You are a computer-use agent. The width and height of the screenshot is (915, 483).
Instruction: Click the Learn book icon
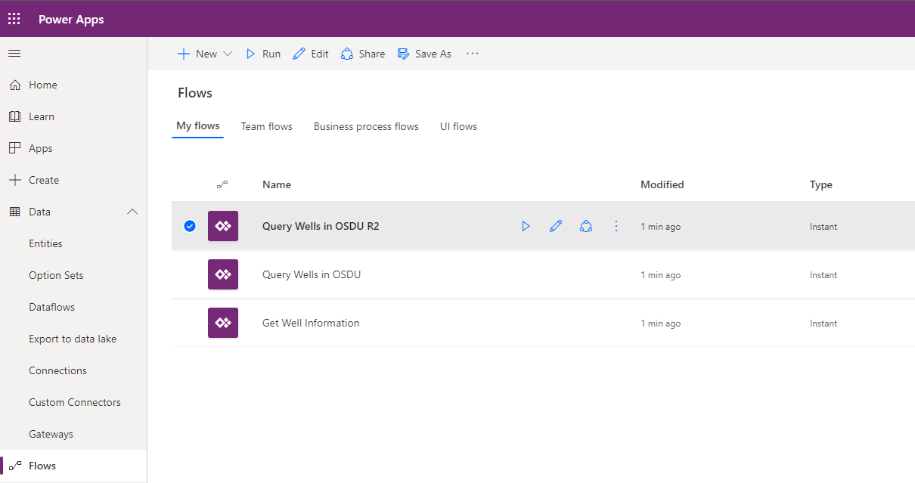pyautogui.click(x=14, y=116)
